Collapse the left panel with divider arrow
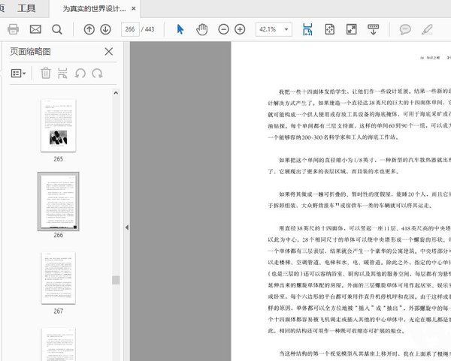451x361 pixels. pos(126,227)
